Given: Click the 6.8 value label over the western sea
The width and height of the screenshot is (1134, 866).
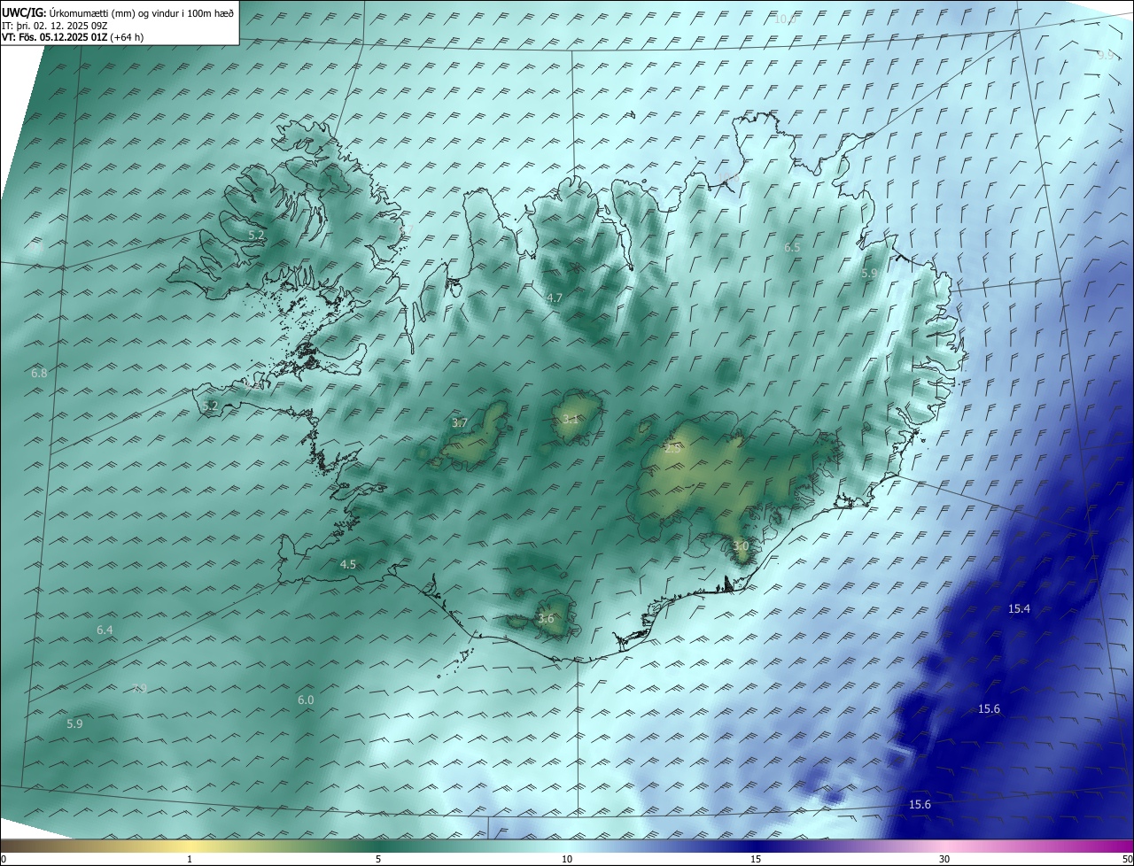Looking at the screenshot, I should pyautogui.click(x=39, y=373).
